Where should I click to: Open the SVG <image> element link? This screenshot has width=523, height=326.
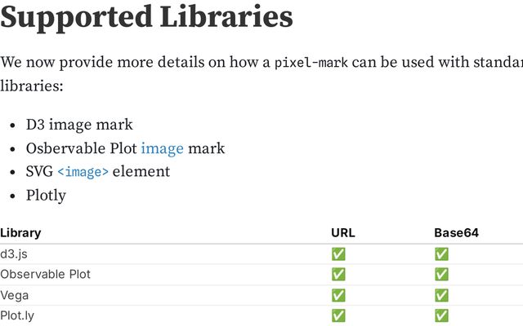coord(83,172)
